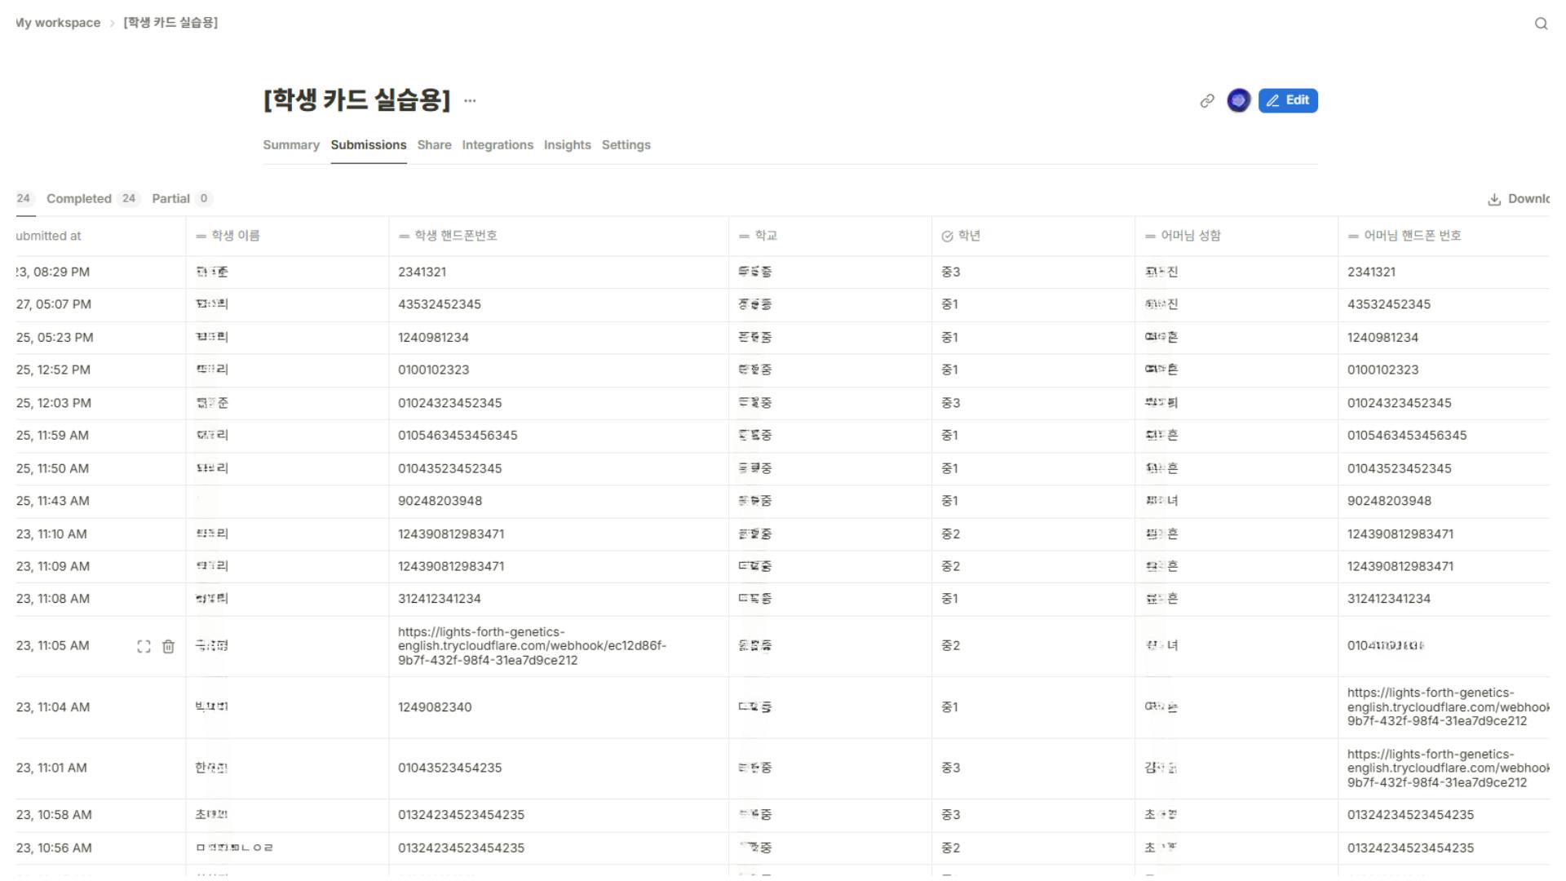This screenshot has width=1566, height=881.
Task: Open the user avatar circle
Action: [x=1238, y=100]
